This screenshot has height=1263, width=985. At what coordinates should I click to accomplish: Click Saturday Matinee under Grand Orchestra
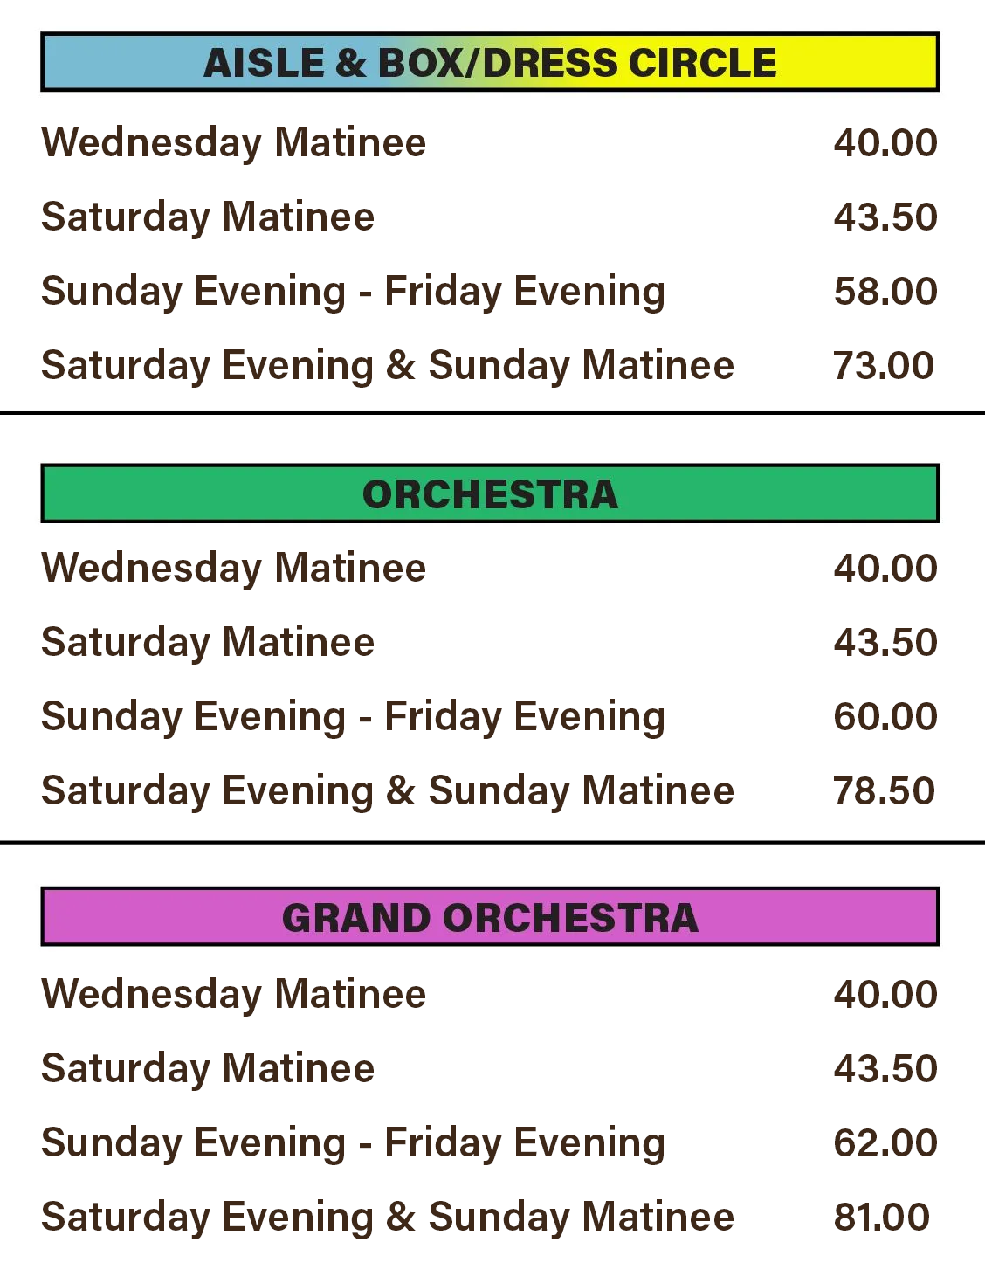tap(208, 1068)
